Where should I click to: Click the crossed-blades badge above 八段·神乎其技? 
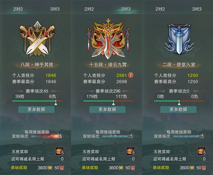point(37,39)
